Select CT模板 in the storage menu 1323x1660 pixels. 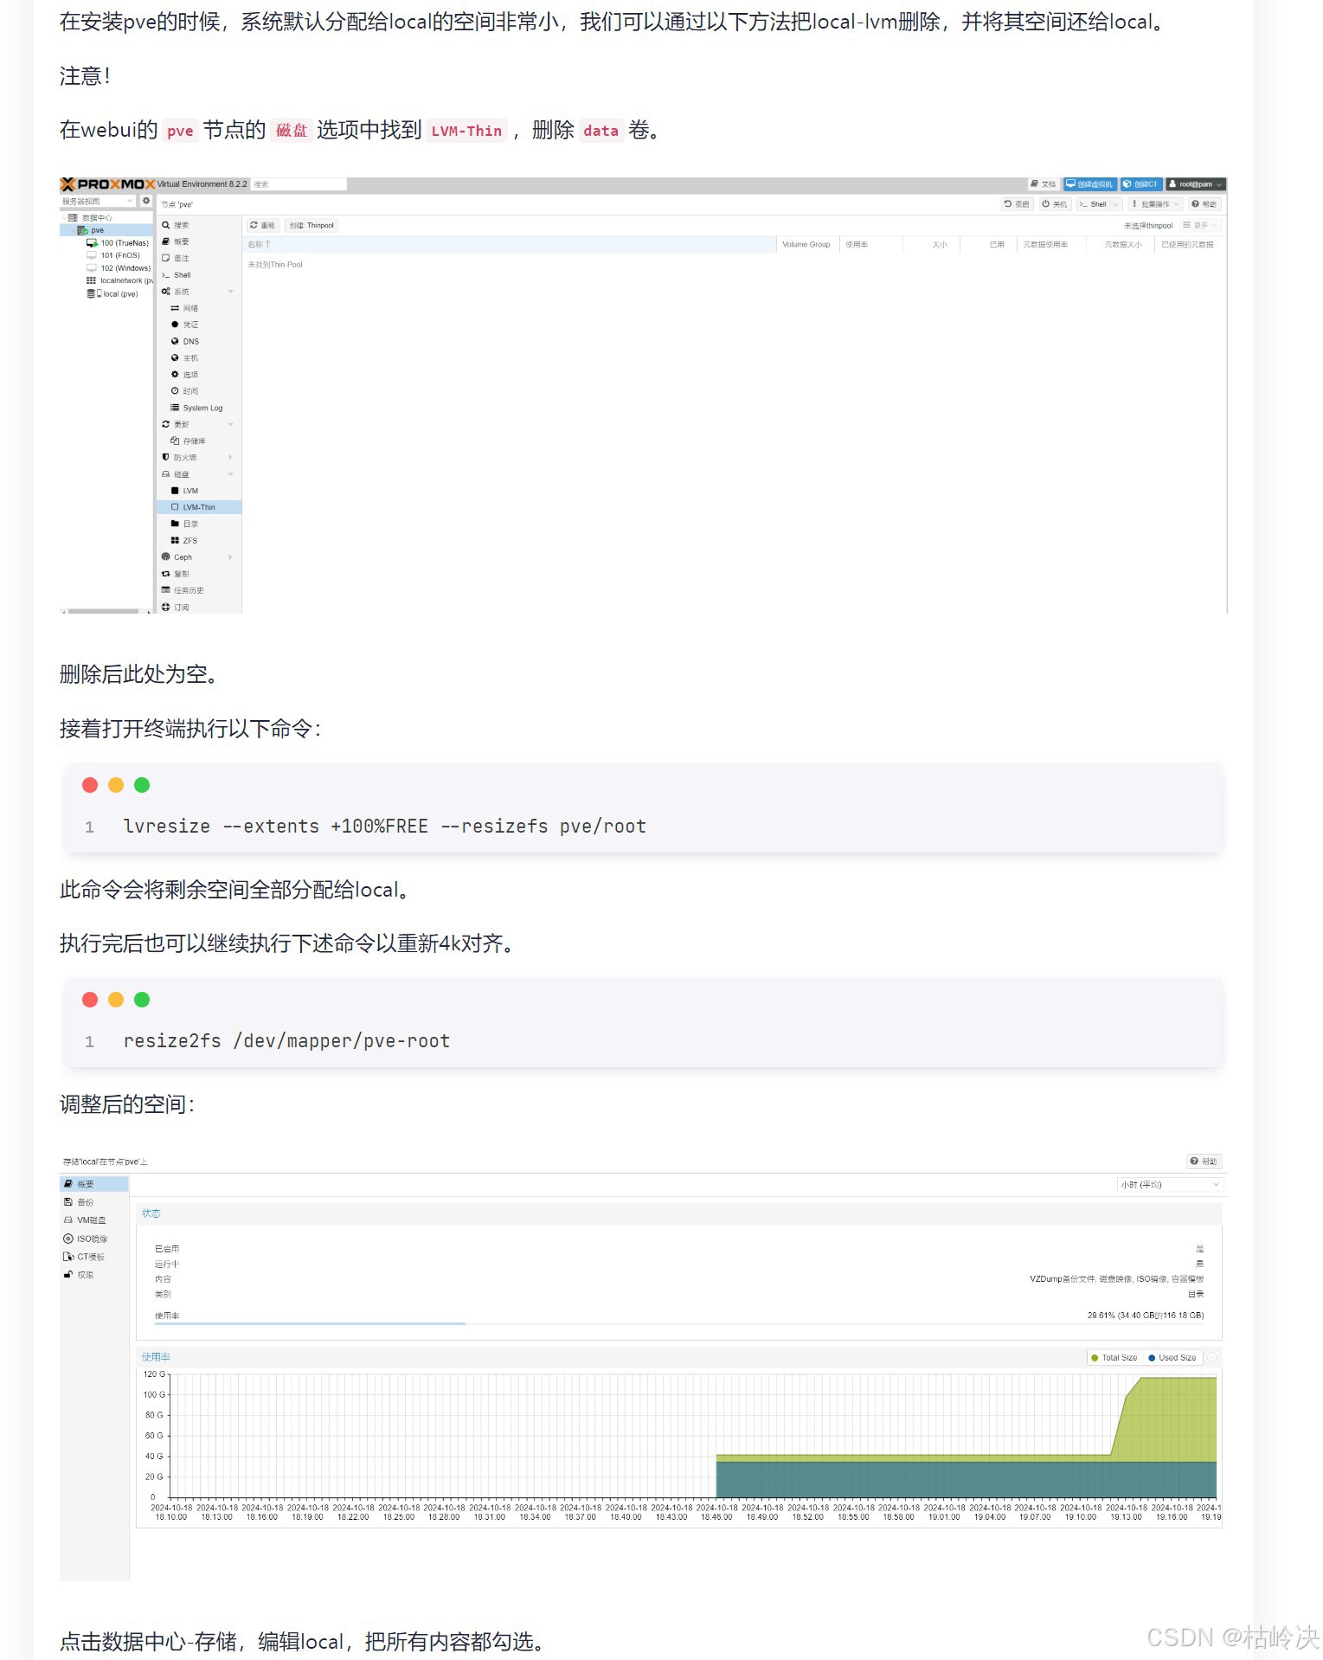(x=94, y=1257)
